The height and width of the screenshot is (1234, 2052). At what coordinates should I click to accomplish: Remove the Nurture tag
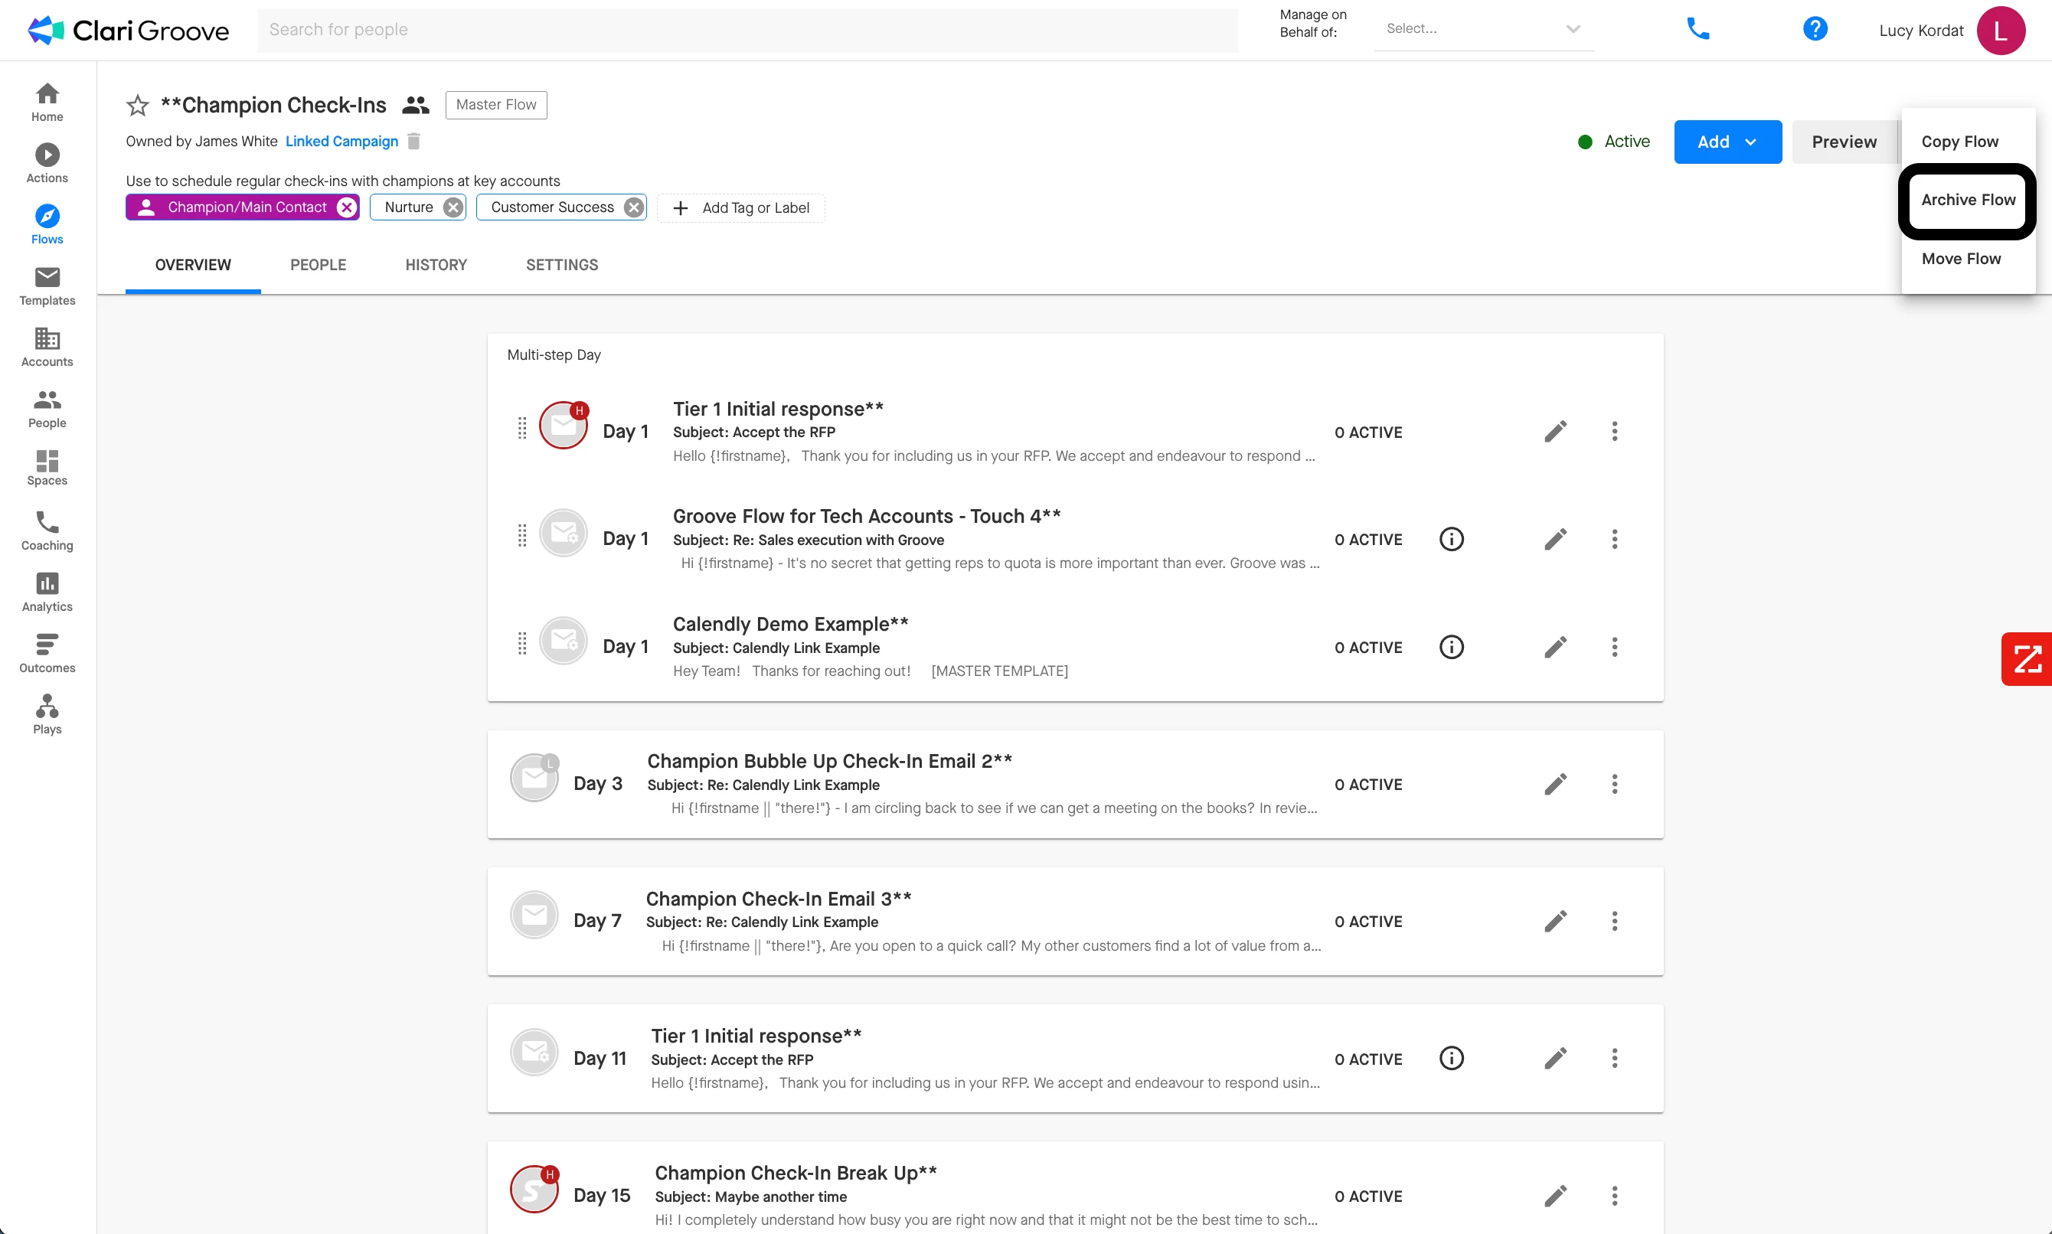[x=453, y=208]
